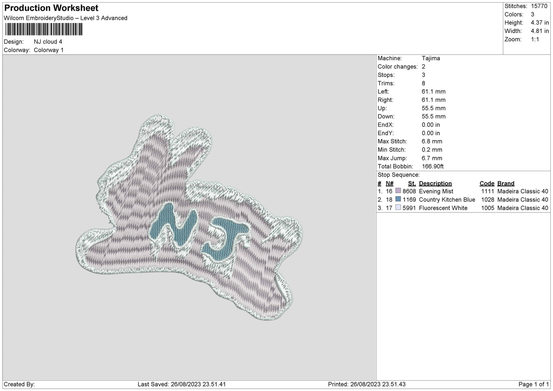Click the EndX label
Screen dimensions: 553x391
[386, 125]
